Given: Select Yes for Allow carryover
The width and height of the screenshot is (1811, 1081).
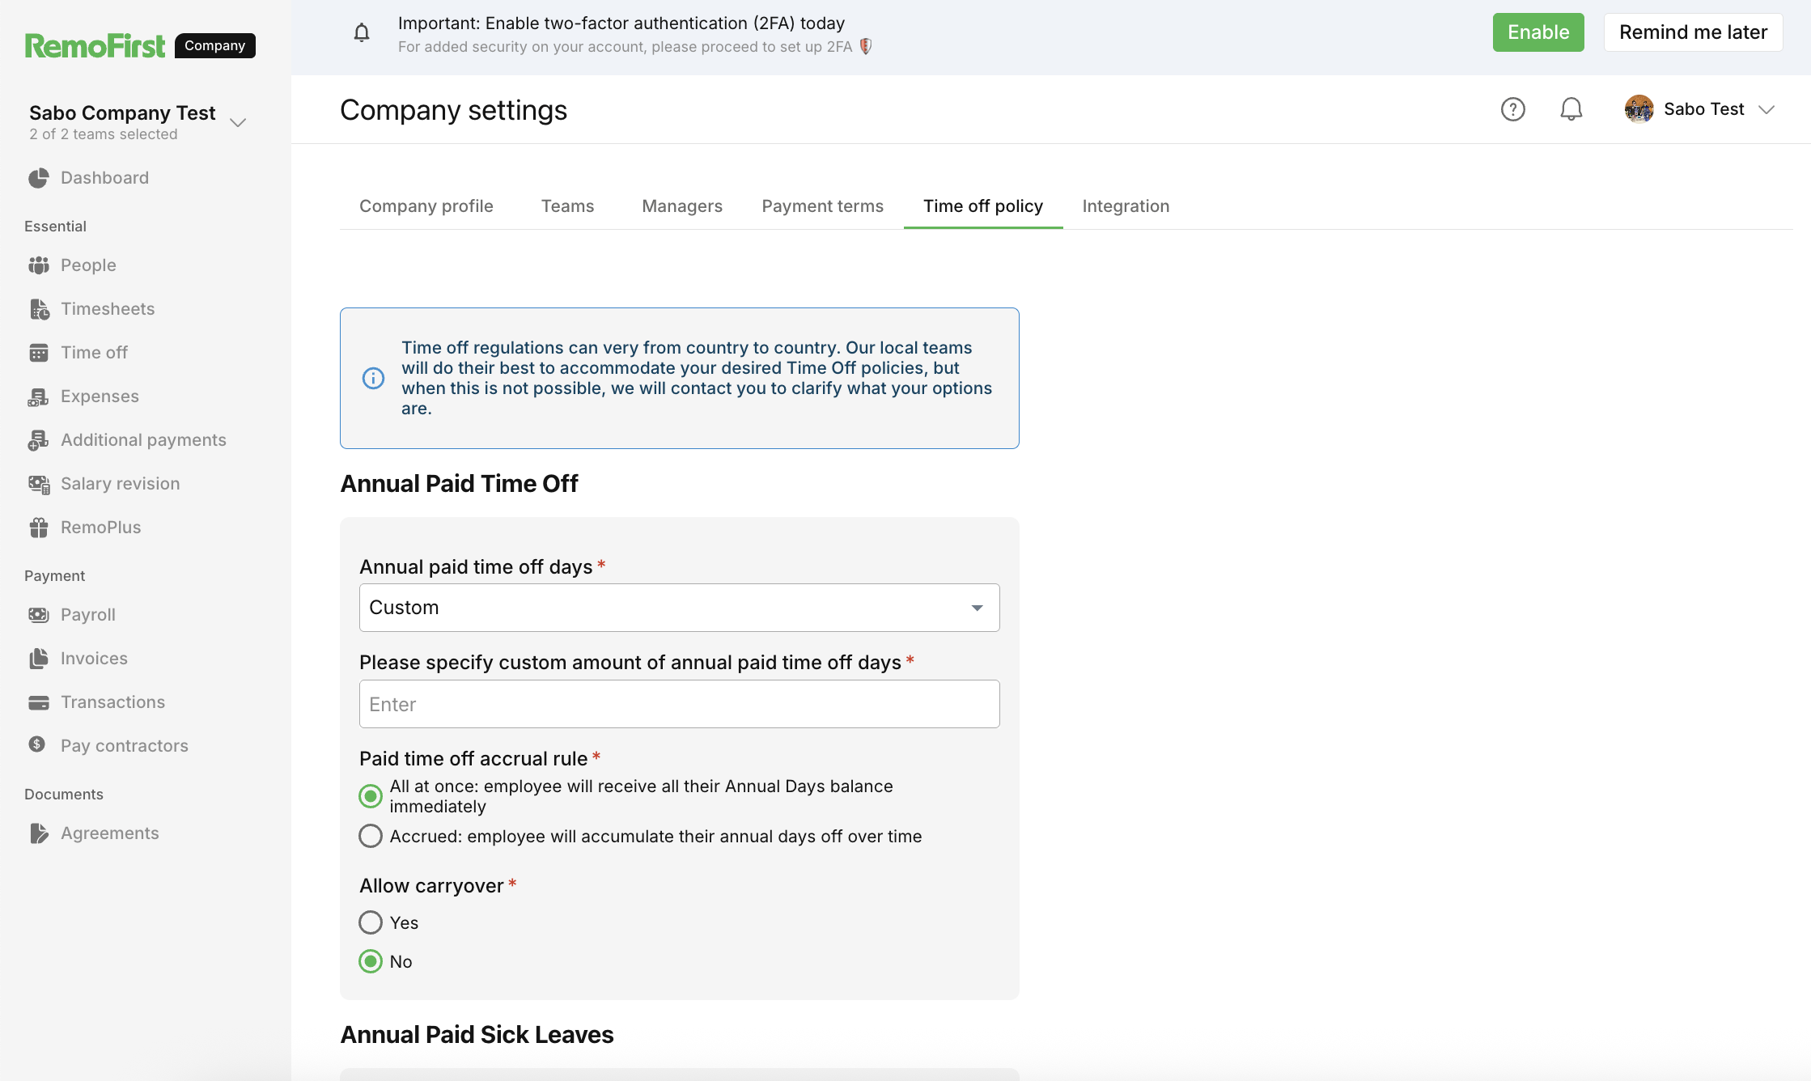Looking at the screenshot, I should [371, 922].
